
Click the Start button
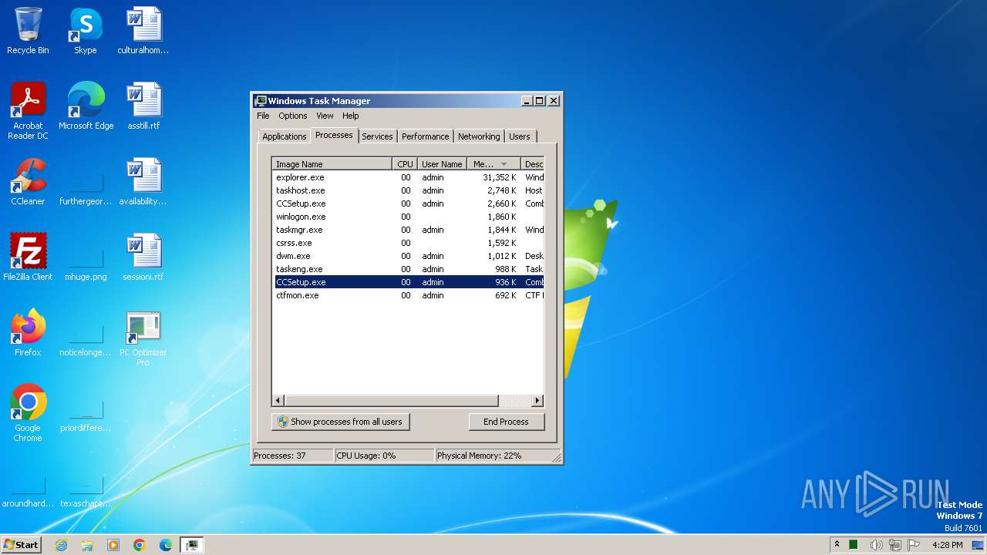22,545
